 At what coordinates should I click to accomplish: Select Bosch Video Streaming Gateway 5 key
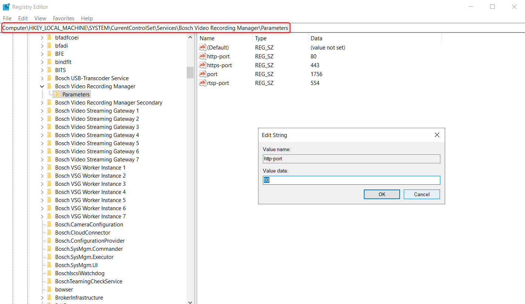[x=97, y=143]
